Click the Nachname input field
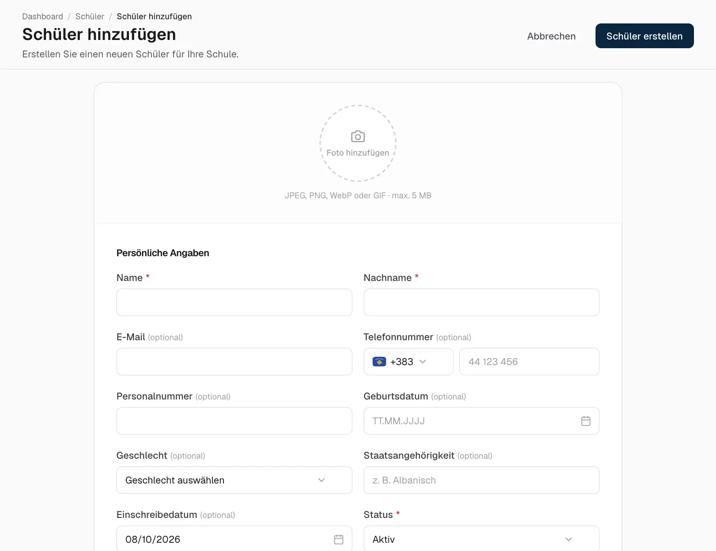The image size is (716, 551). [x=481, y=302]
